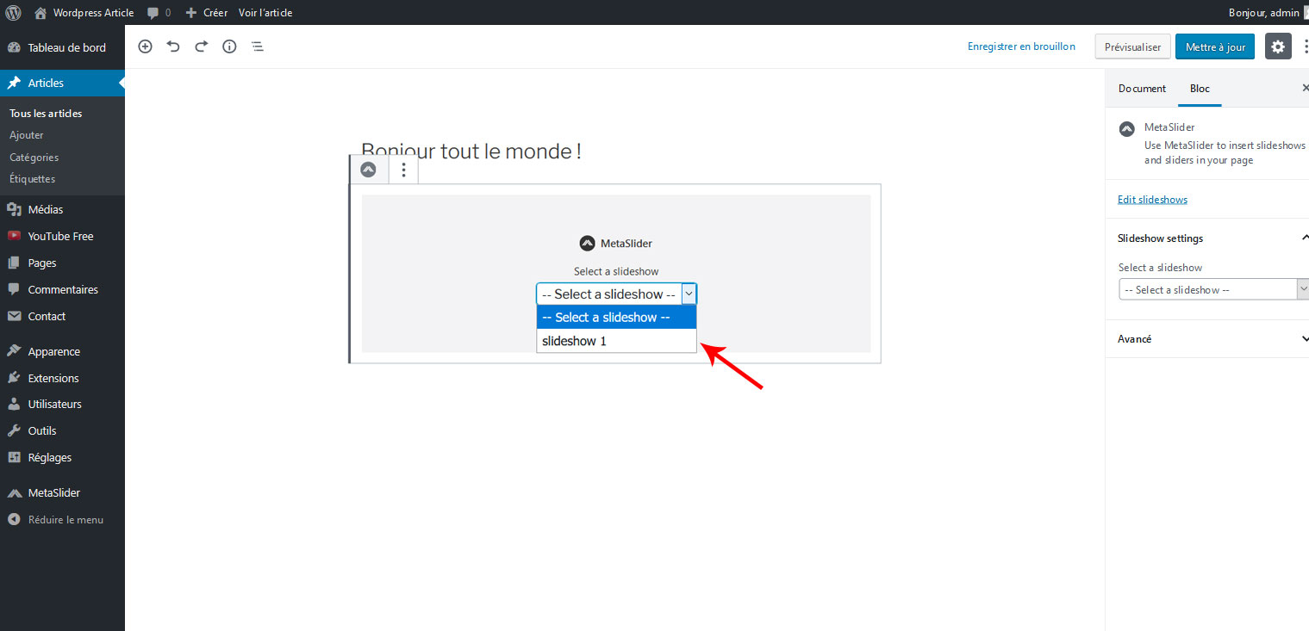1309x631 pixels.
Task: Open Réglages in sidebar
Action: [62, 457]
